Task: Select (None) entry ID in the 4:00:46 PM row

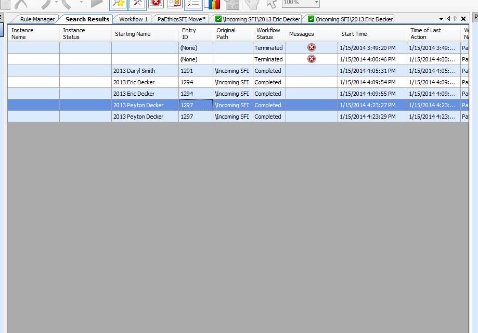Action: pyautogui.click(x=196, y=59)
